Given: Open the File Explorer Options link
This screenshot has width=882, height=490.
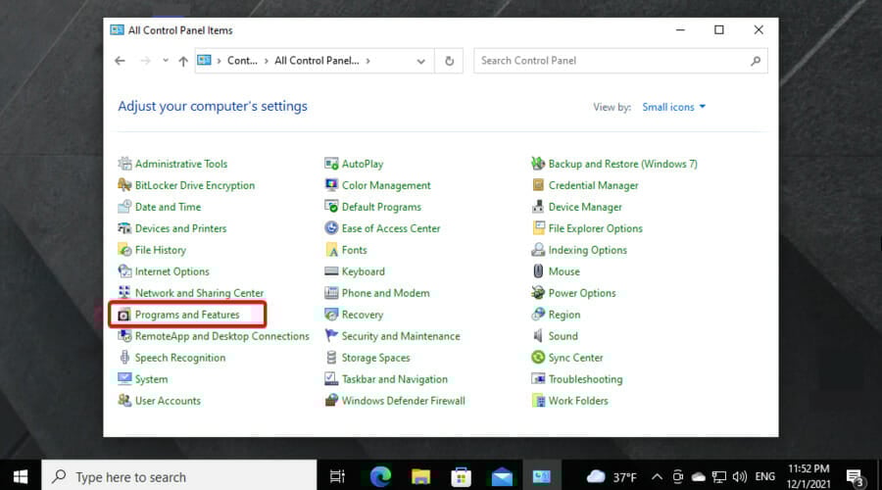Looking at the screenshot, I should (x=595, y=227).
